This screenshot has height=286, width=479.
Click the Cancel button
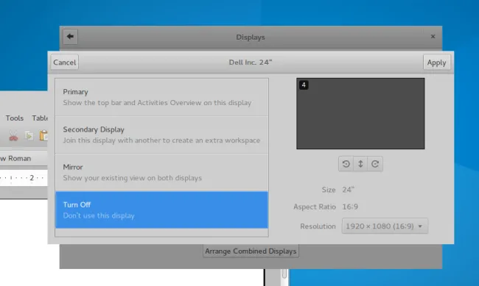pos(64,62)
